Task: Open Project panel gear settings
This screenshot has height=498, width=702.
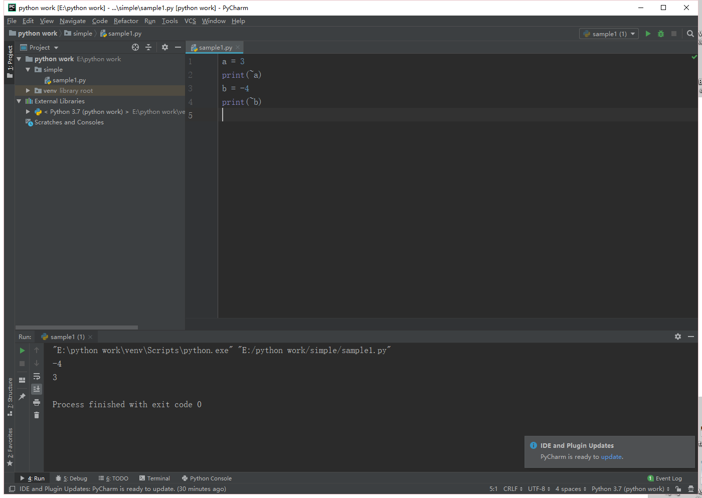Action: click(165, 47)
